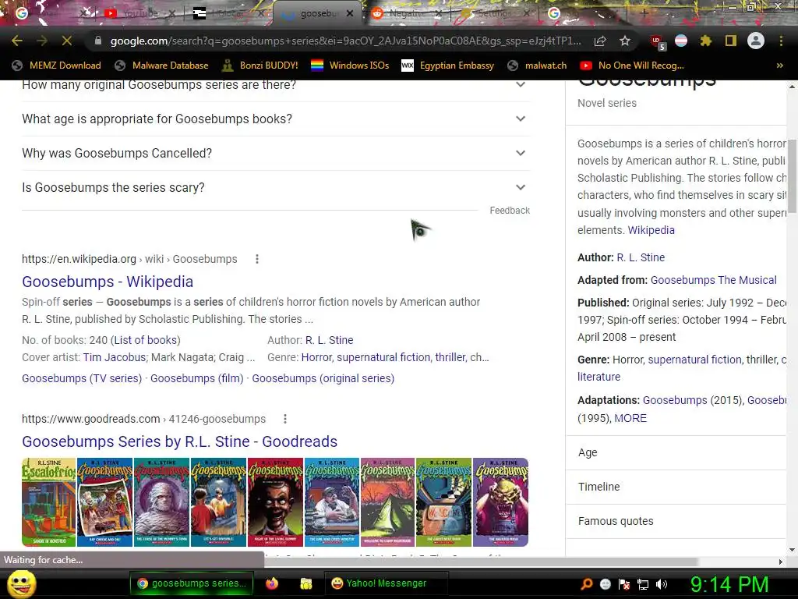This screenshot has width=798, height=599.
Task: Click MORE under Adaptations
Action: point(630,418)
